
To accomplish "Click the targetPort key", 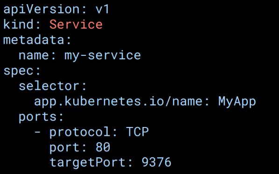I will (87, 163).
